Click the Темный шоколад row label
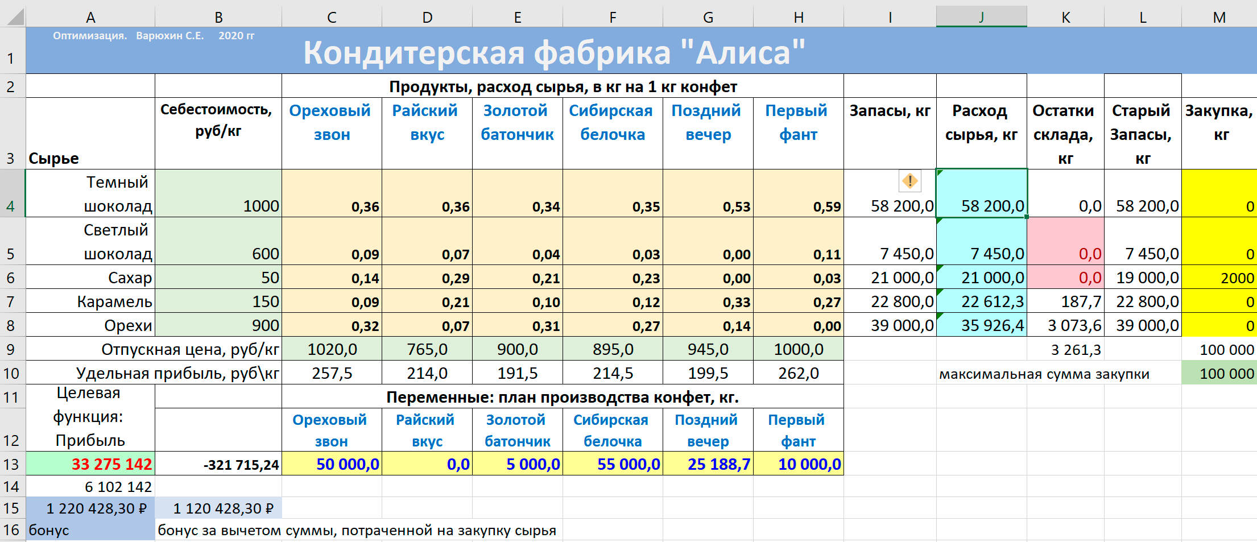 (90, 193)
